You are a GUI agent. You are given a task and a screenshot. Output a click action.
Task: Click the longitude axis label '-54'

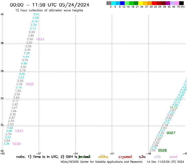[75, 154]
